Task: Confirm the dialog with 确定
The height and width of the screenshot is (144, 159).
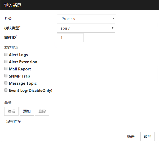Action: click(131, 137)
